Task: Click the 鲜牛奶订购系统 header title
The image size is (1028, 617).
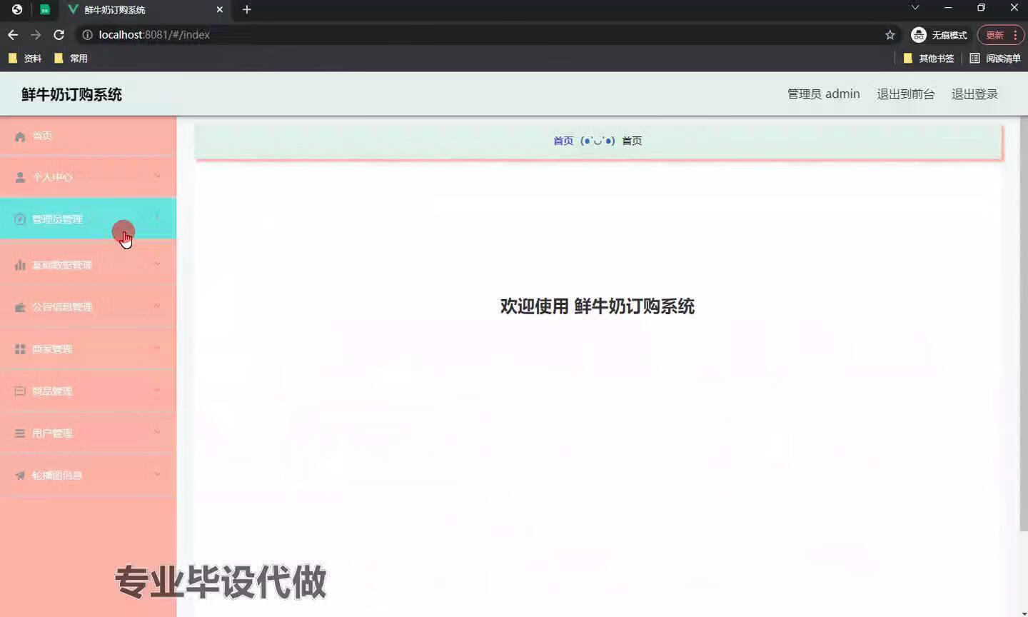Action: (x=71, y=94)
